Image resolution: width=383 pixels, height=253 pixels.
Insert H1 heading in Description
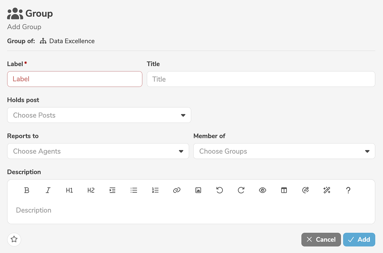point(69,190)
